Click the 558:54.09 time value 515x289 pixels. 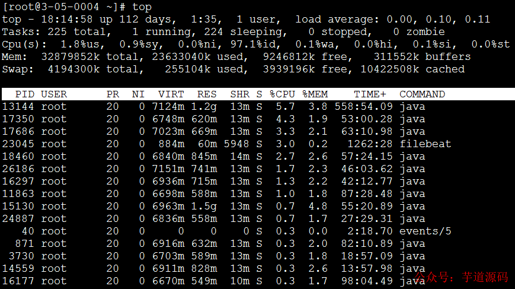coord(364,107)
